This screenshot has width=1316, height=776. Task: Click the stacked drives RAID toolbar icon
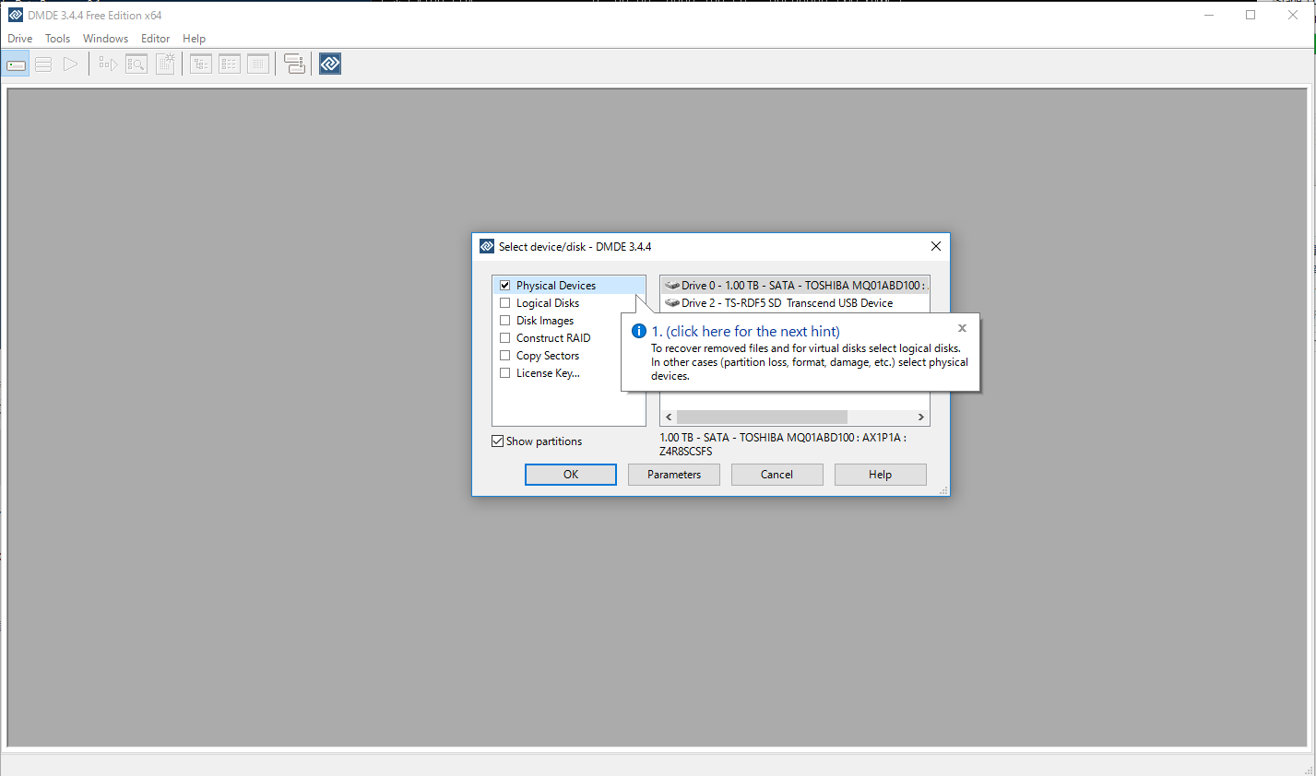(294, 65)
